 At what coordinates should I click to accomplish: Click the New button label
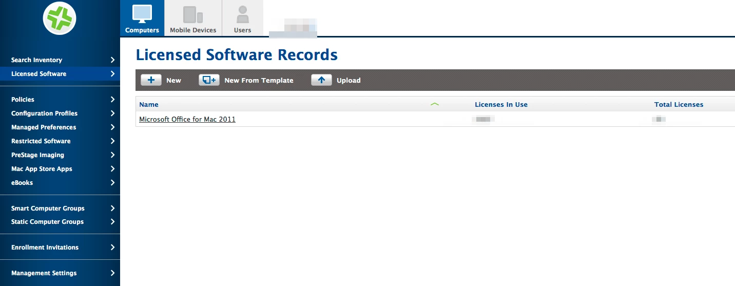[173, 80]
